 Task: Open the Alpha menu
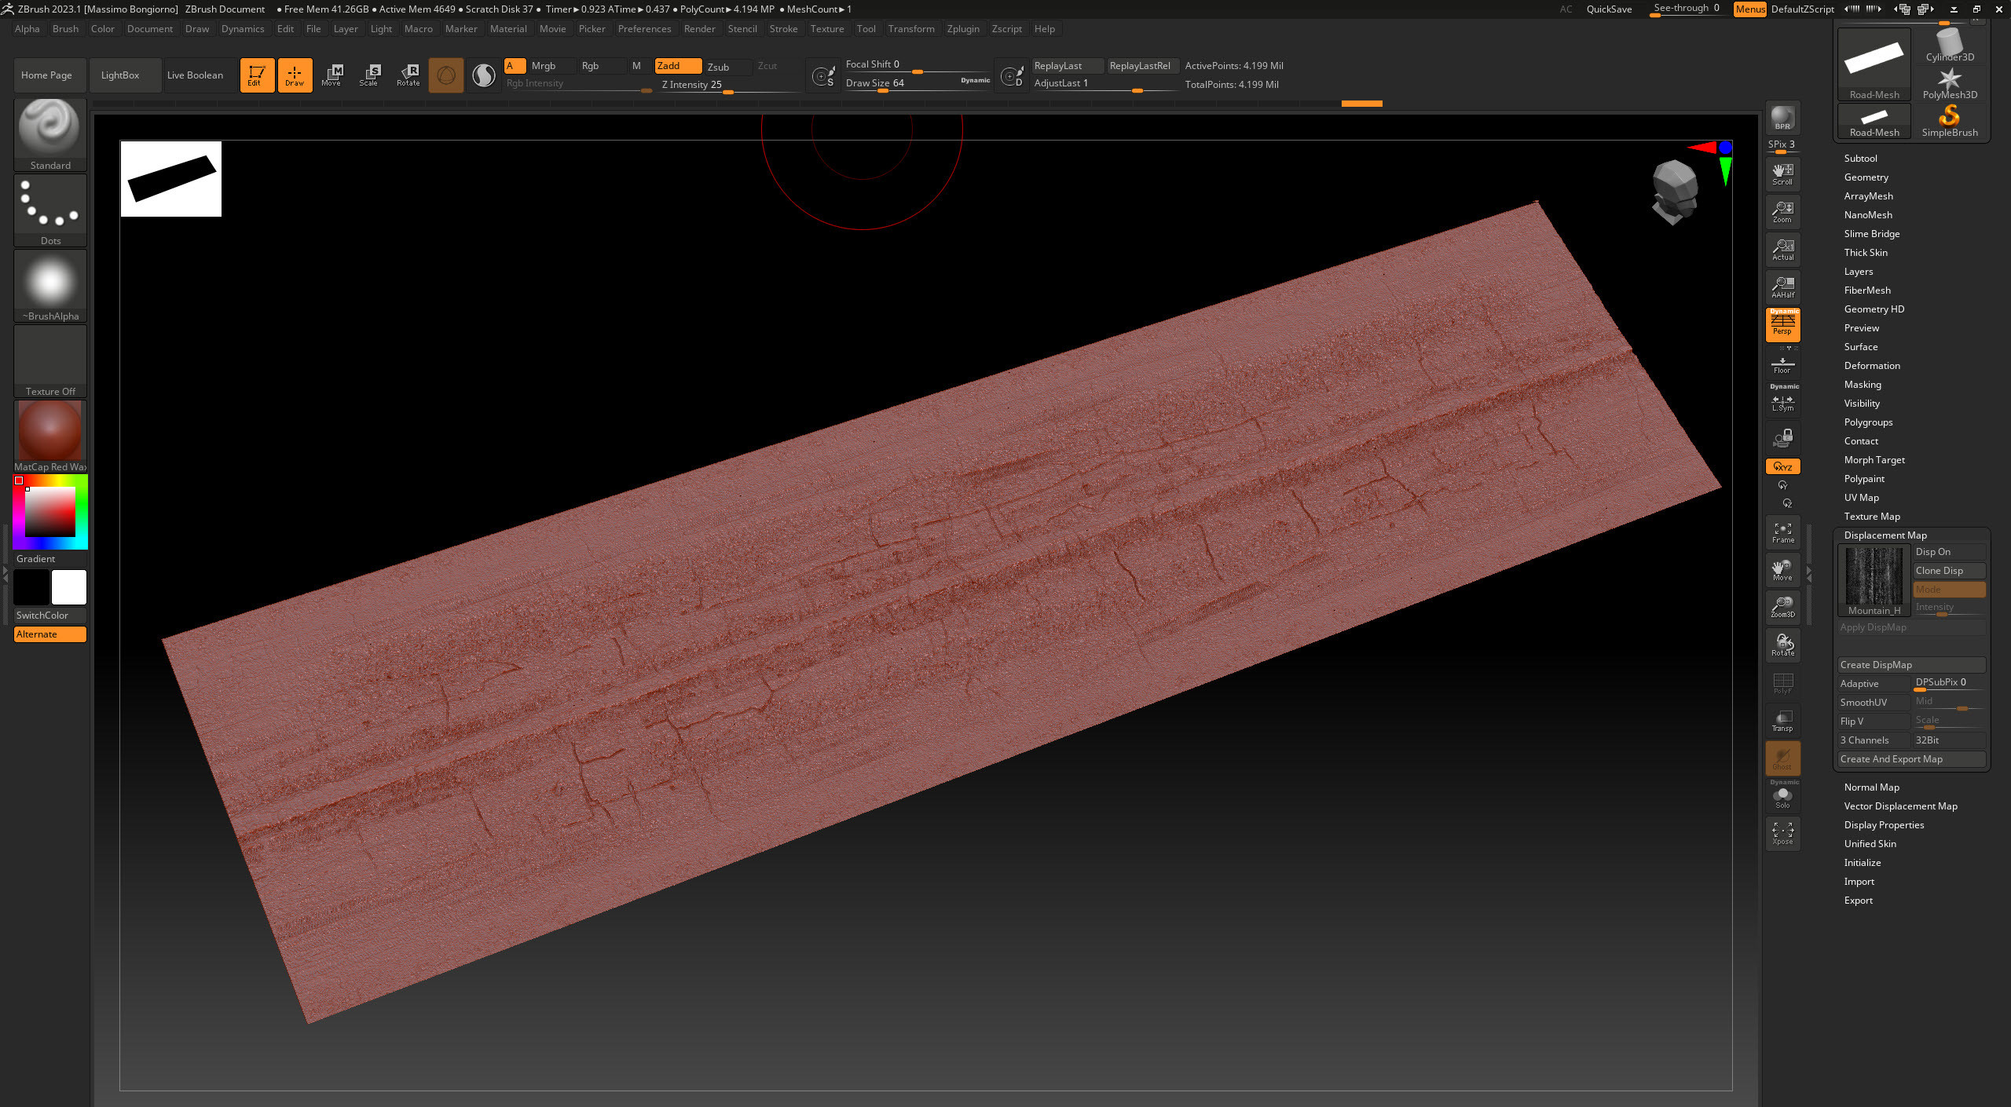[27, 29]
